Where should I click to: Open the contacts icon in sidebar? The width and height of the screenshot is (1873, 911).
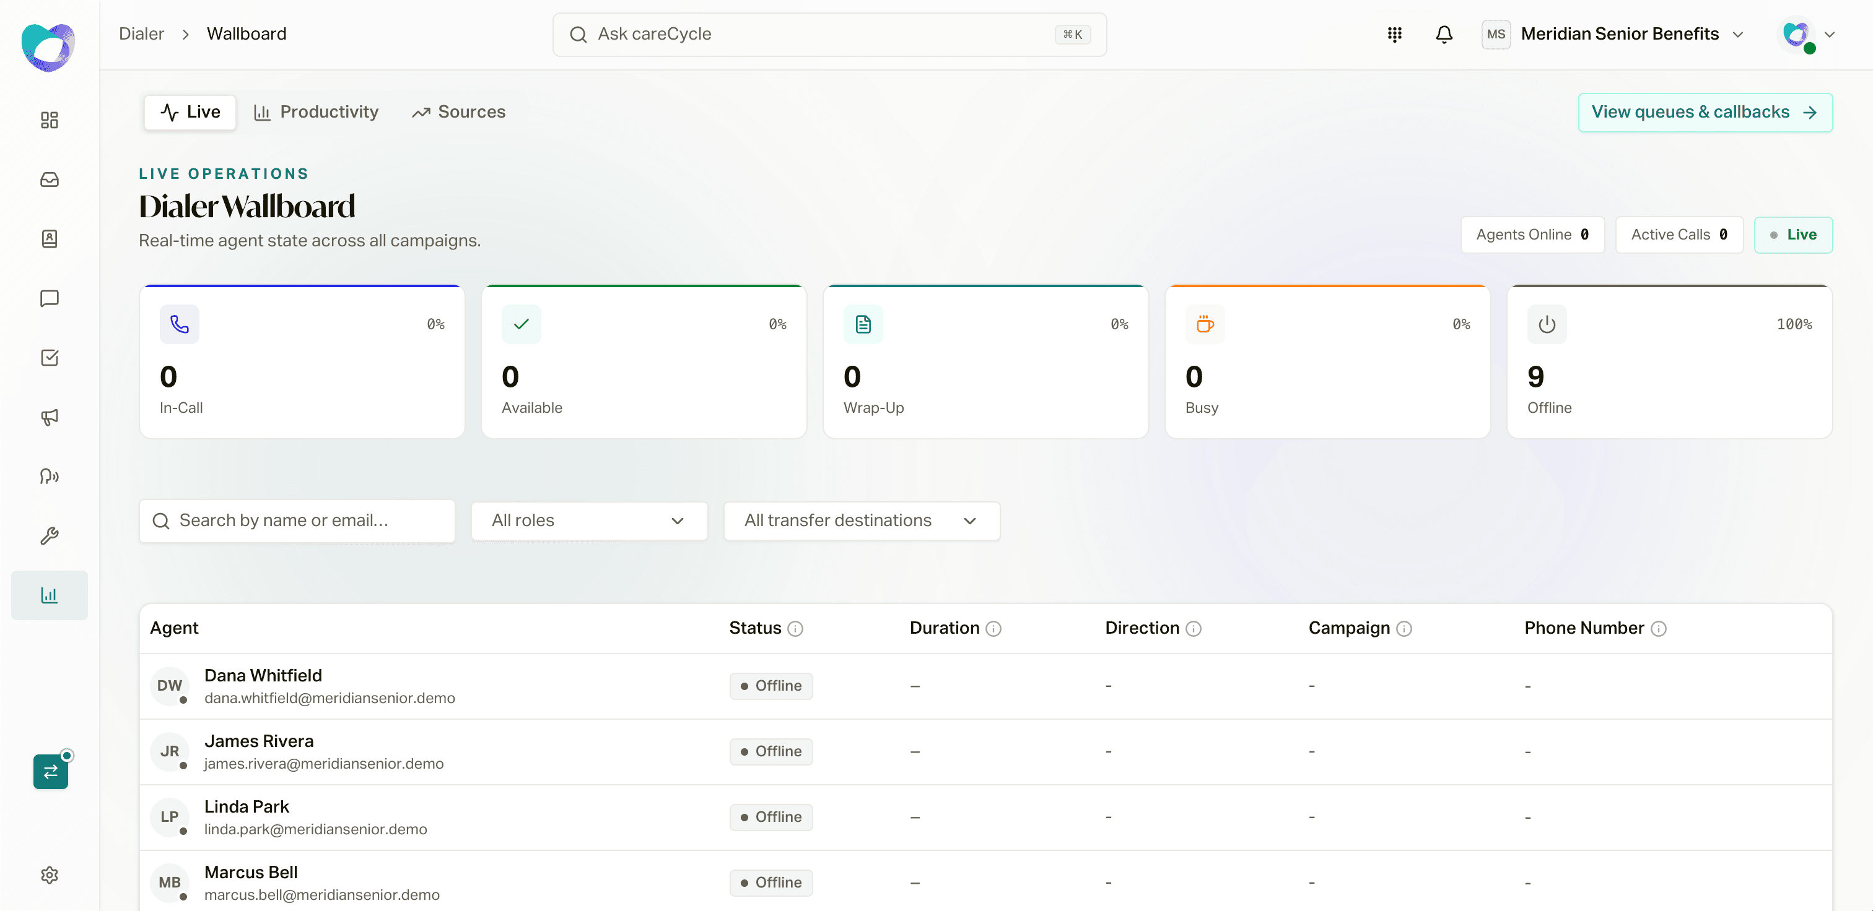(x=50, y=239)
